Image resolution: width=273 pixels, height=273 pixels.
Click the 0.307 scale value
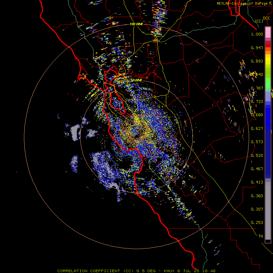point(257,209)
